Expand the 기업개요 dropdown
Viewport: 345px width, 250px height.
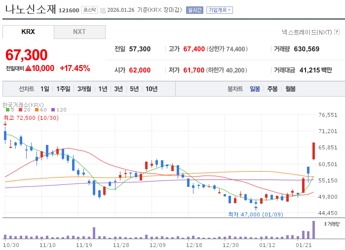(x=219, y=10)
